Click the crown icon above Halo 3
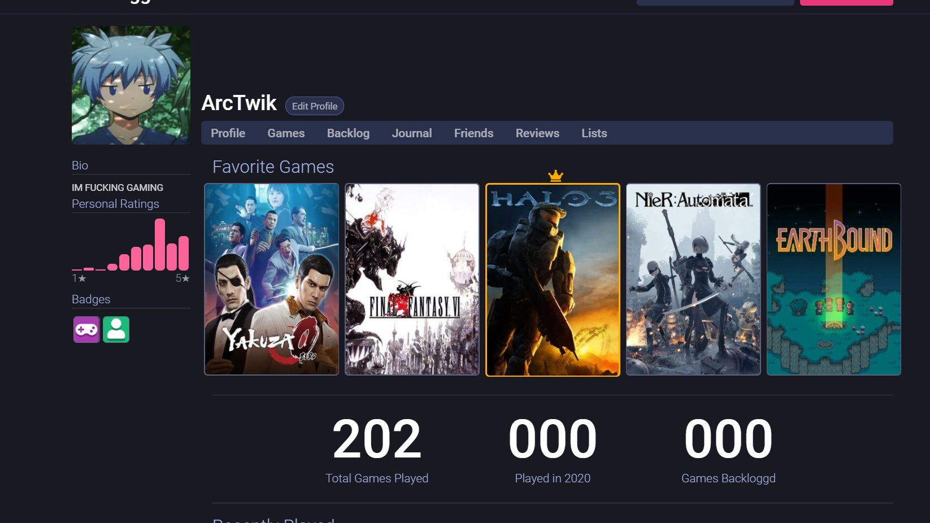930x523 pixels. (x=555, y=176)
